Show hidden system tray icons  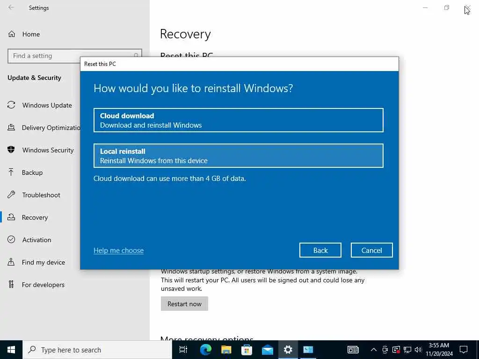374,350
